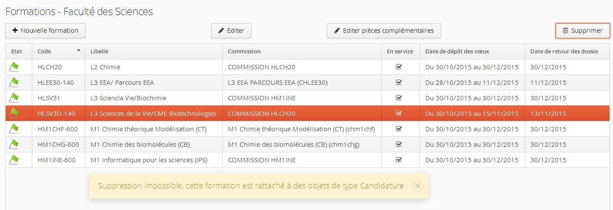613x210 pixels.
Task: Dismiss the suppression impossible notification
Action: point(417,186)
